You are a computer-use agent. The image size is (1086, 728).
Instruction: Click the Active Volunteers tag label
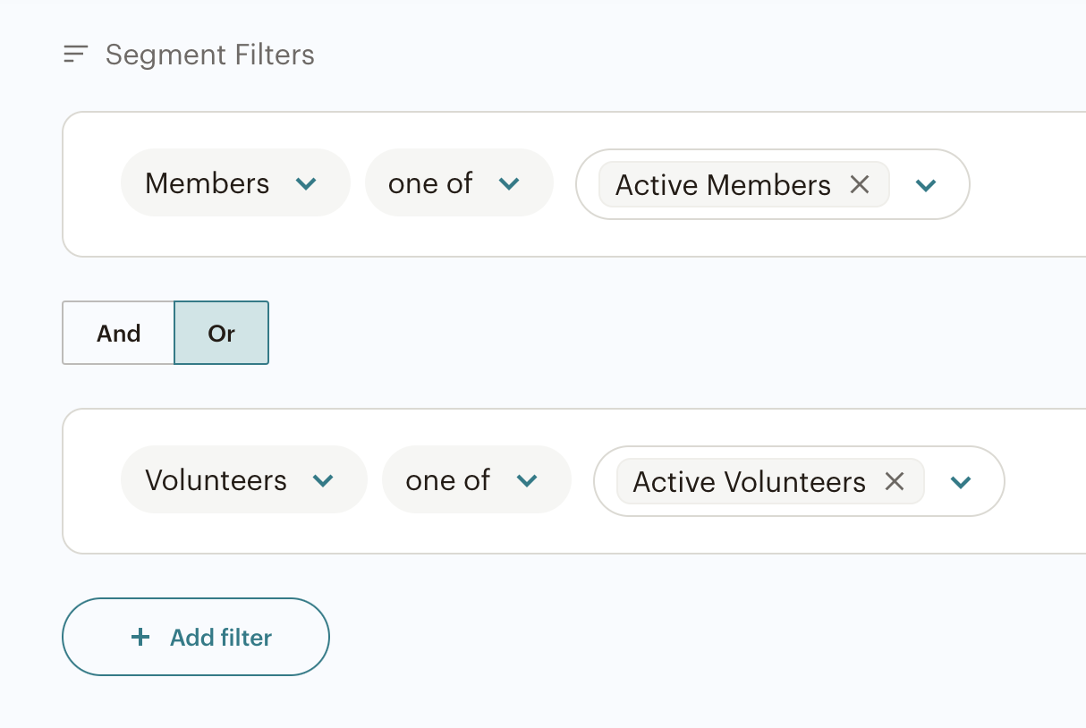click(x=750, y=481)
